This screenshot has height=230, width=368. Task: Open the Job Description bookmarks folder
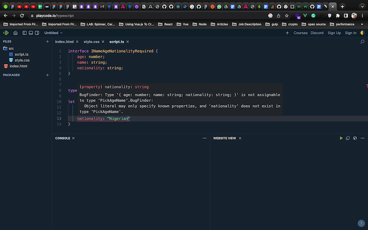click(x=247, y=24)
